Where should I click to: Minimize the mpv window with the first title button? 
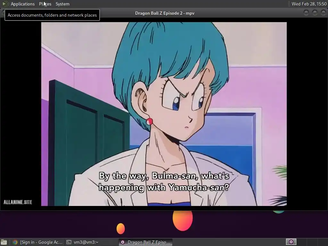point(306,13)
